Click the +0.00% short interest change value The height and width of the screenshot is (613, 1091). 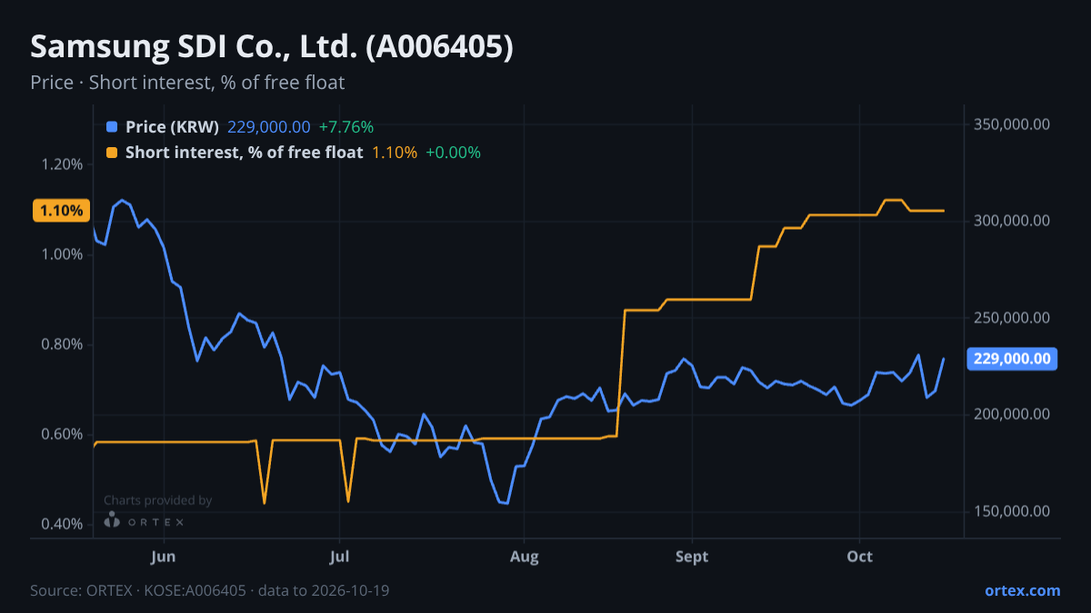tap(453, 153)
